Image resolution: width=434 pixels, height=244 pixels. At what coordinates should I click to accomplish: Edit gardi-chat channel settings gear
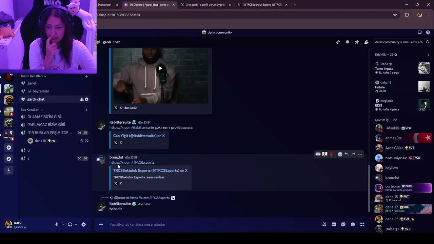[86, 99]
